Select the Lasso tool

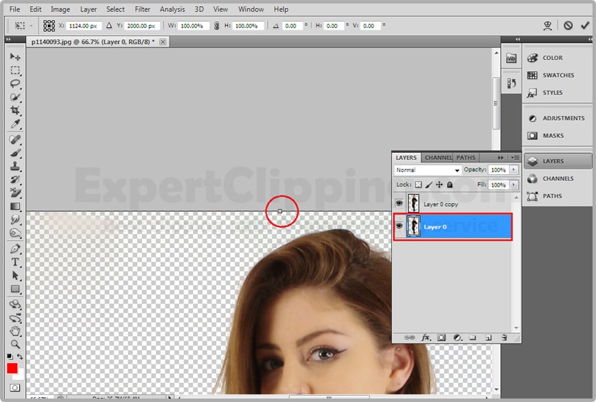pyautogui.click(x=15, y=84)
